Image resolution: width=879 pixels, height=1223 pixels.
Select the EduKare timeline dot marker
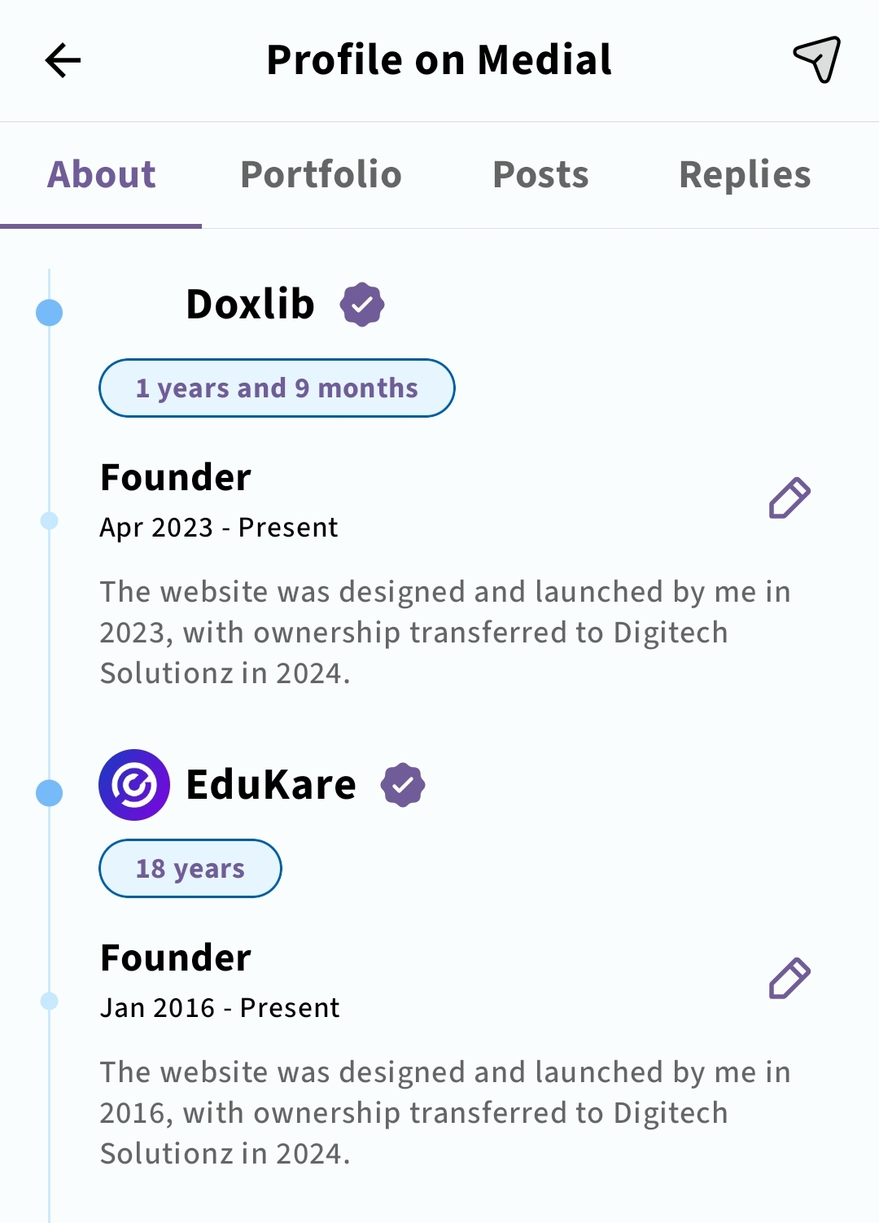tap(50, 793)
